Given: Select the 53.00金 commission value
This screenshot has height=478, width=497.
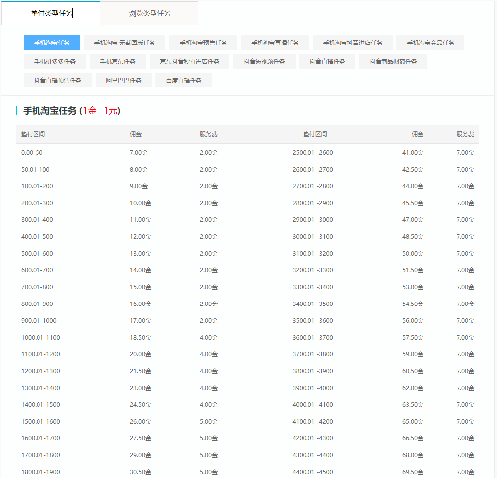Looking at the screenshot, I should (x=413, y=287).
